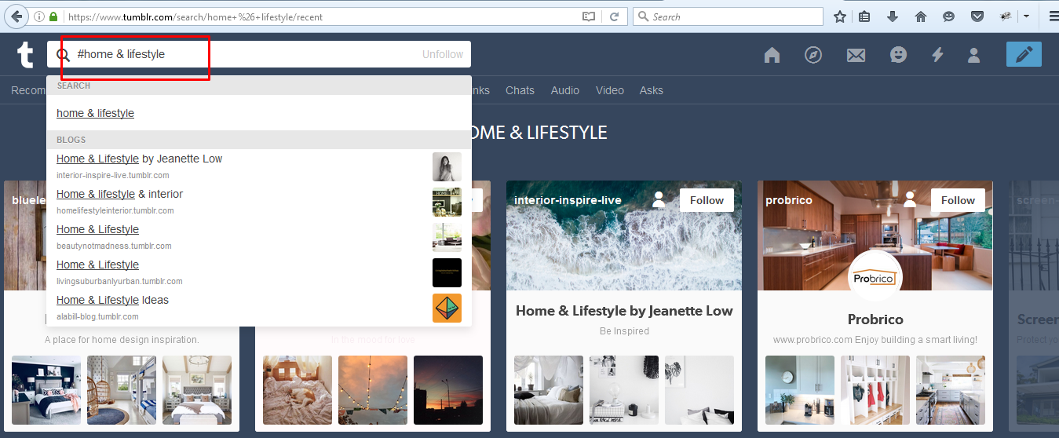1059x438 pixels.
Task: Open the Firefox hamburger menu
Action: 1053,16
